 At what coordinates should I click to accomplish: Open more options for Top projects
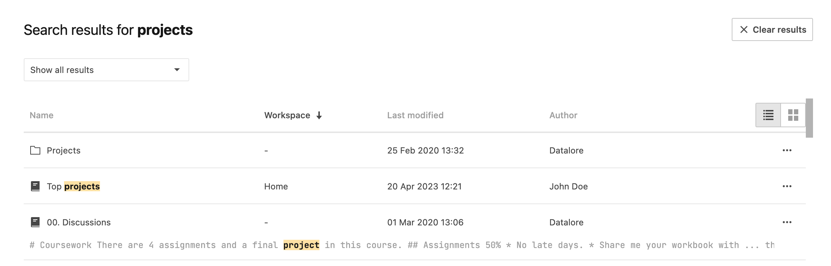point(787,186)
